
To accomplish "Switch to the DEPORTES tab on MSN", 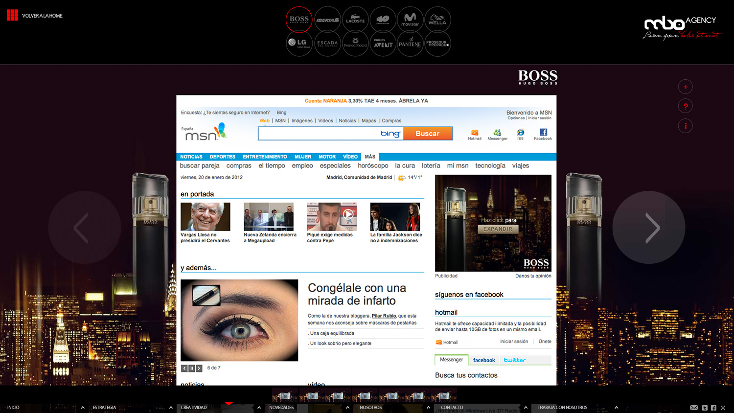I will [x=222, y=157].
